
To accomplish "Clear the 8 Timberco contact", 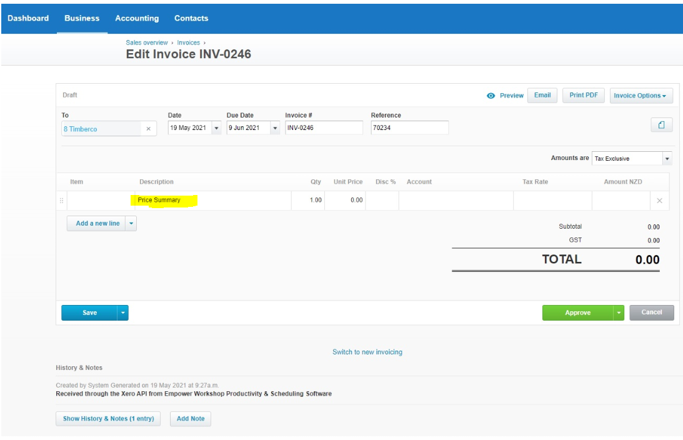I will pos(148,129).
